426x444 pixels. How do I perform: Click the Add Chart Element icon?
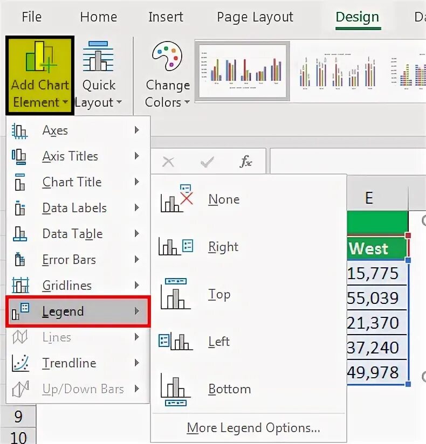point(40,57)
